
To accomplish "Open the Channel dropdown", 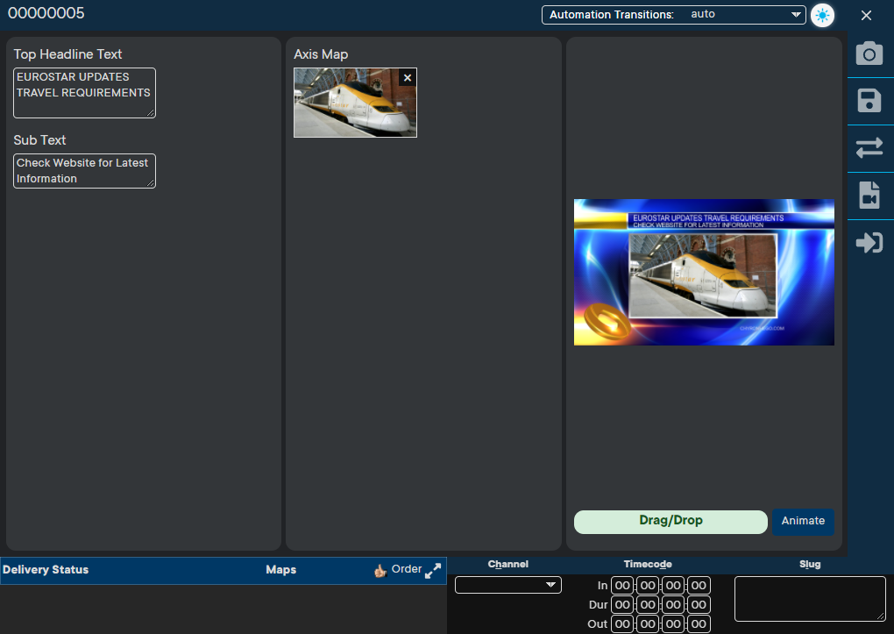I will coord(508,585).
